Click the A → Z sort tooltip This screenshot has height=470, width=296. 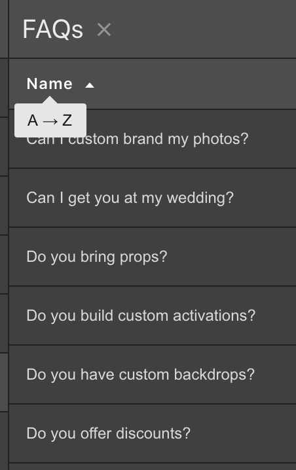pos(50,120)
